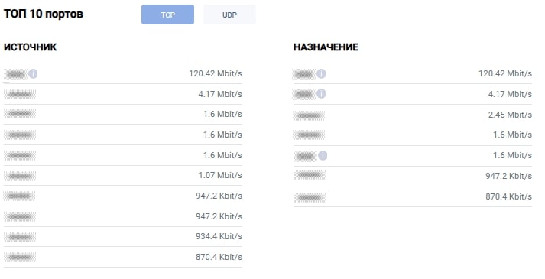545x279 pixels.
Task: Show info for destination port at 4.17 Mbit/s
Action: pyautogui.click(x=321, y=94)
